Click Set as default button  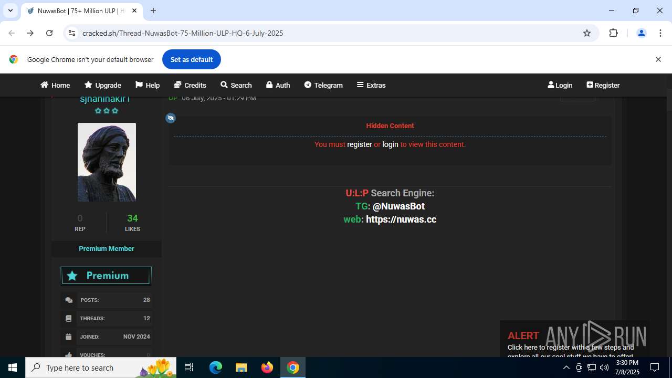click(x=192, y=59)
